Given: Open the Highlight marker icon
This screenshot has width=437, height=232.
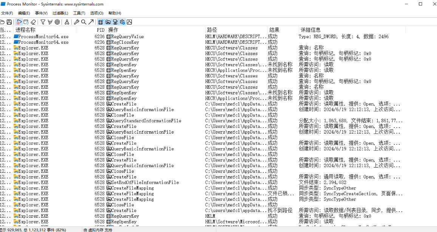Looking at the screenshot, I should pyautogui.click(x=50, y=22).
